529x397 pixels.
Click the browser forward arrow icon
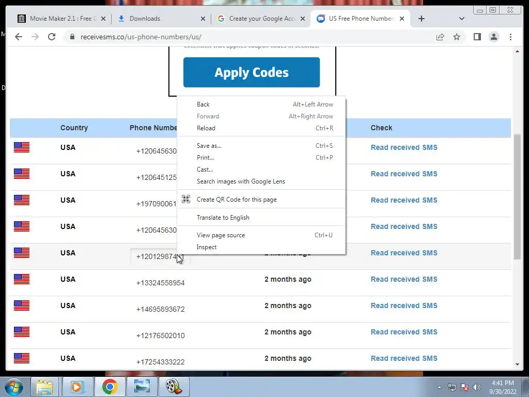pyautogui.click(x=35, y=37)
